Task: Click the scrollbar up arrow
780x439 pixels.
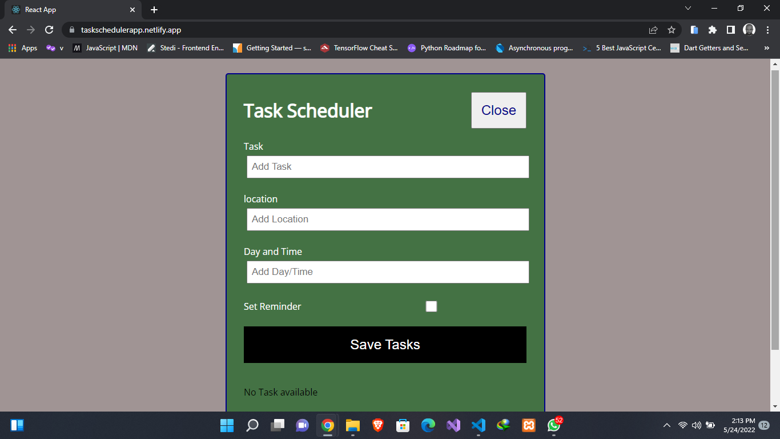Action: (x=775, y=63)
